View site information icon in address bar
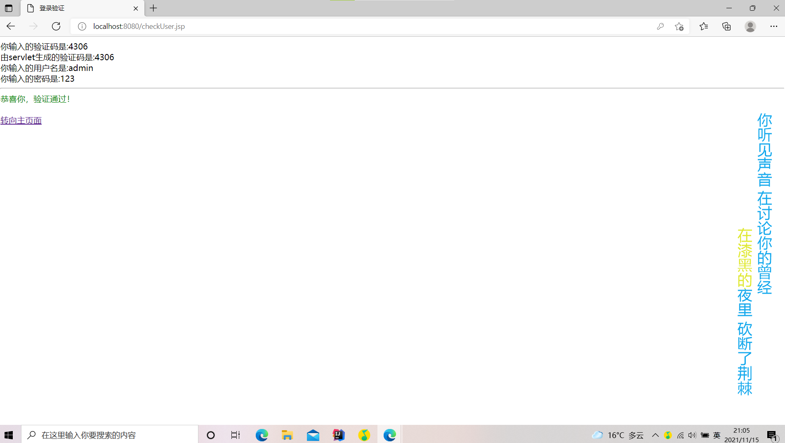The image size is (785, 443). [82, 26]
